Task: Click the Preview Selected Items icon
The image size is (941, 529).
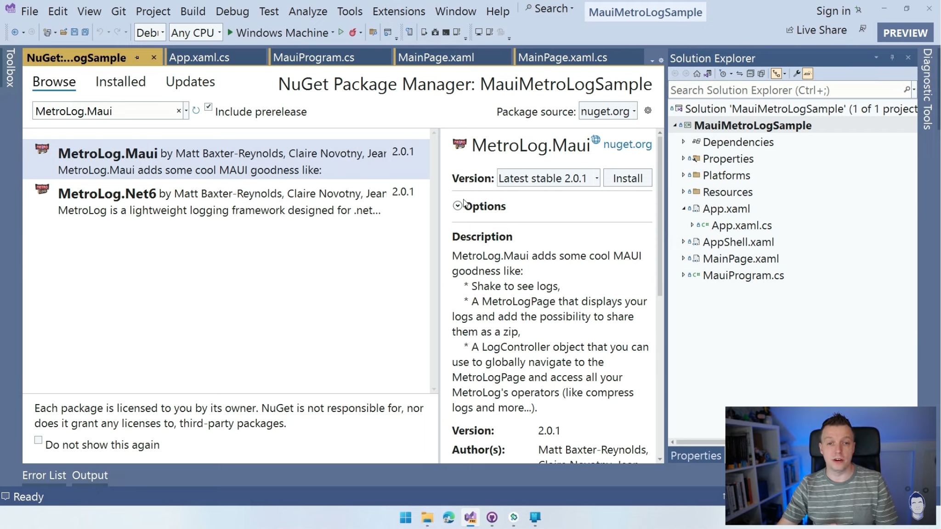Action: pos(808,73)
